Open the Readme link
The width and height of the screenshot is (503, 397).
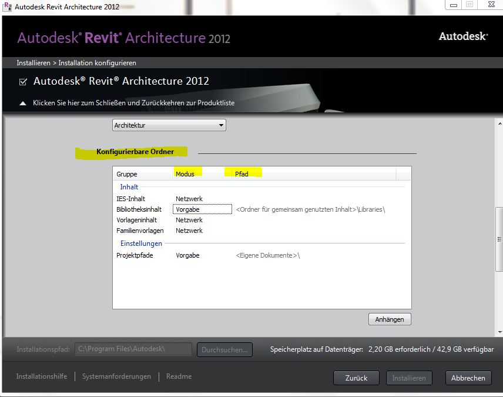(x=179, y=376)
